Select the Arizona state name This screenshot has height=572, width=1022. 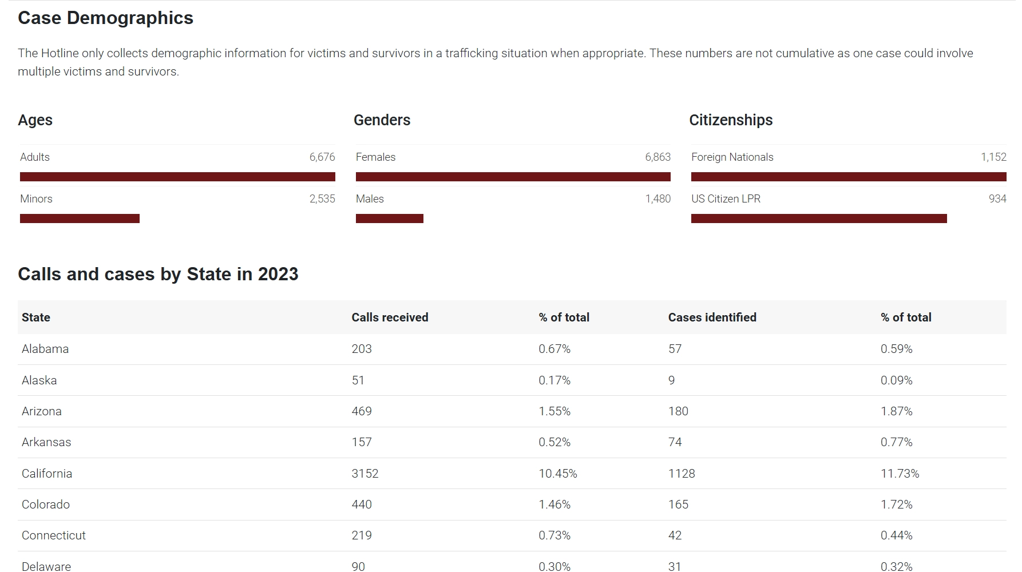[42, 411]
